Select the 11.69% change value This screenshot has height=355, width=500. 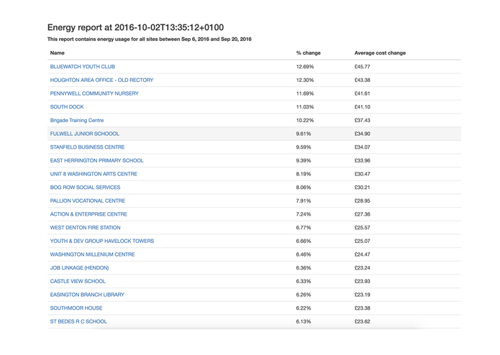(x=304, y=93)
